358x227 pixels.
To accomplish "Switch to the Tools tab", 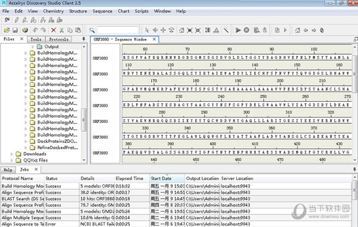I will pyautogui.click(x=36, y=39).
